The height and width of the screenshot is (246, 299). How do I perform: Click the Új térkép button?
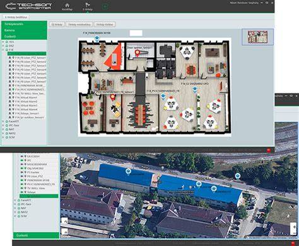click(57, 25)
